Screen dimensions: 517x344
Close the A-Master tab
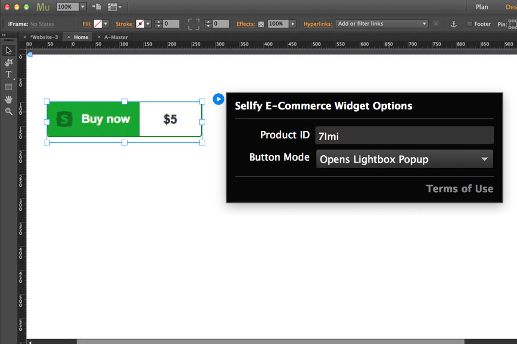(99, 37)
